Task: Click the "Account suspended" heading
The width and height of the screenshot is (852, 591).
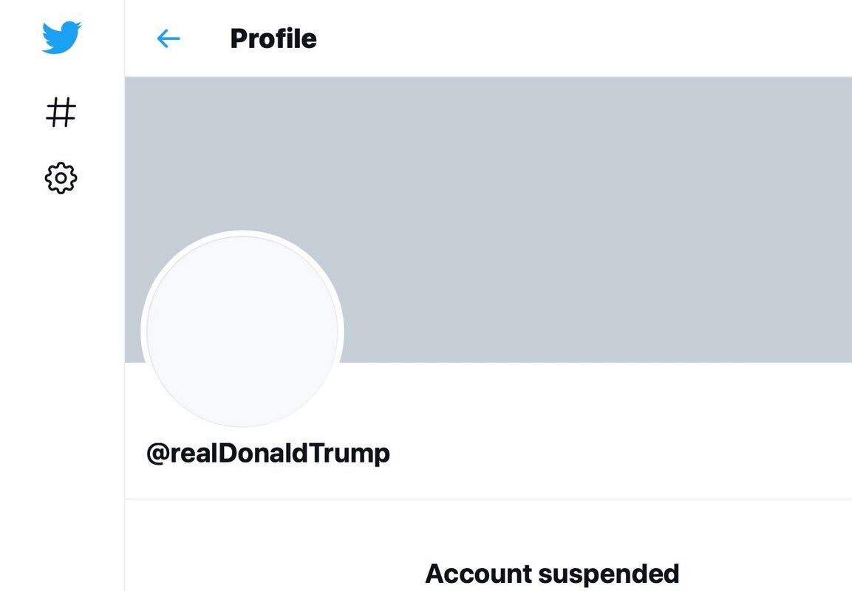Action: pos(552,573)
